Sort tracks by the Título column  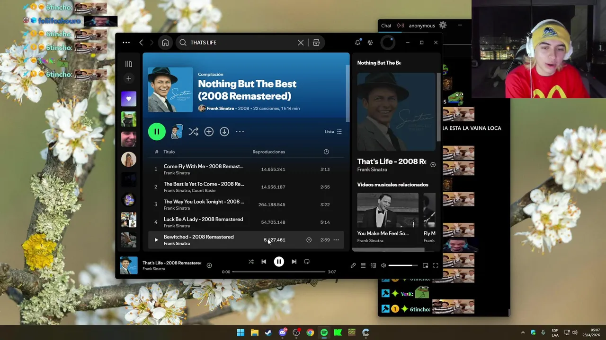click(x=169, y=152)
